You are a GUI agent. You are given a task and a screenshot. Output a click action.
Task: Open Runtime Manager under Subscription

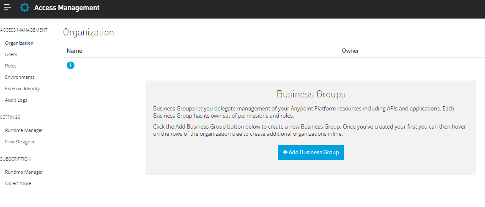pos(24,172)
